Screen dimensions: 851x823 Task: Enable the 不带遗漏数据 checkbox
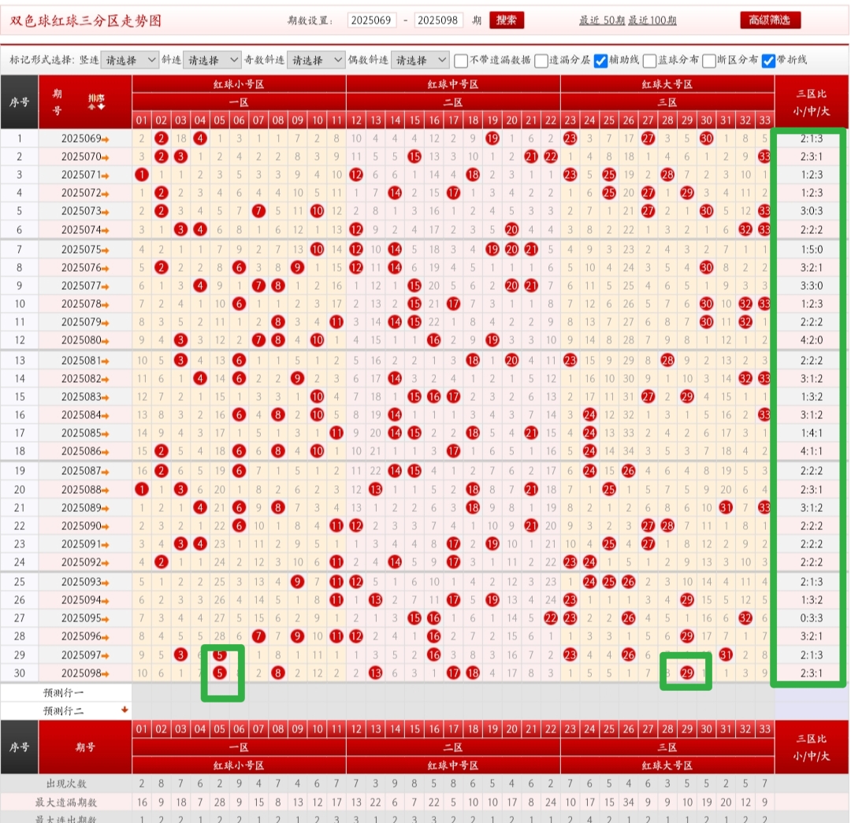click(x=461, y=61)
